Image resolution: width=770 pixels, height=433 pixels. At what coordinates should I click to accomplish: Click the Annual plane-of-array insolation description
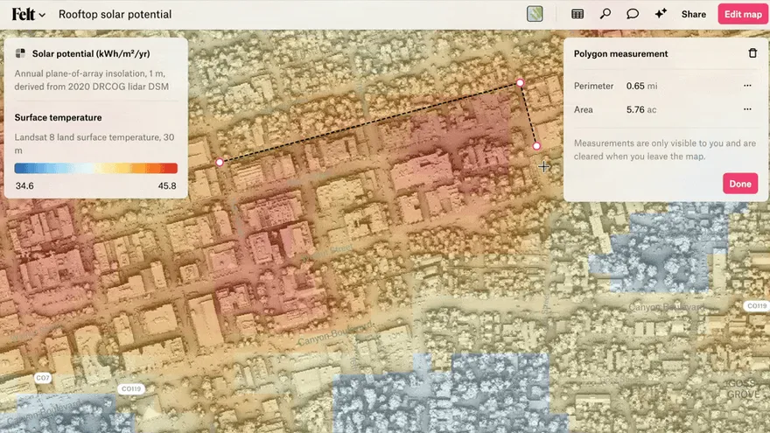click(x=91, y=80)
